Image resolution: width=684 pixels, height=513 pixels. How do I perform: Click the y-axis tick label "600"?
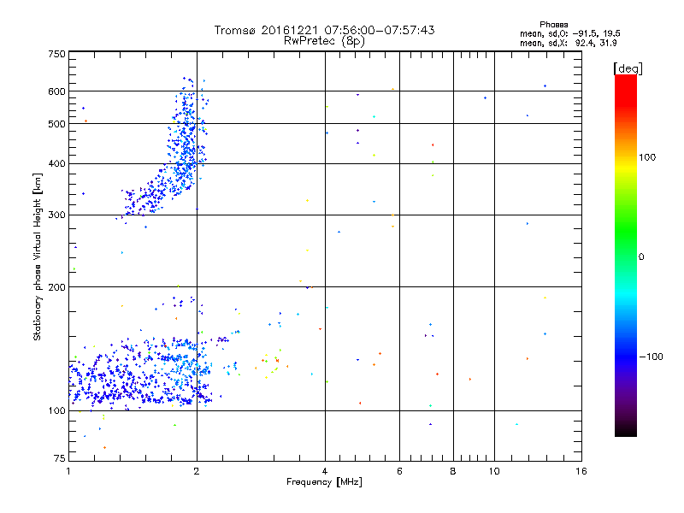[x=56, y=91]
